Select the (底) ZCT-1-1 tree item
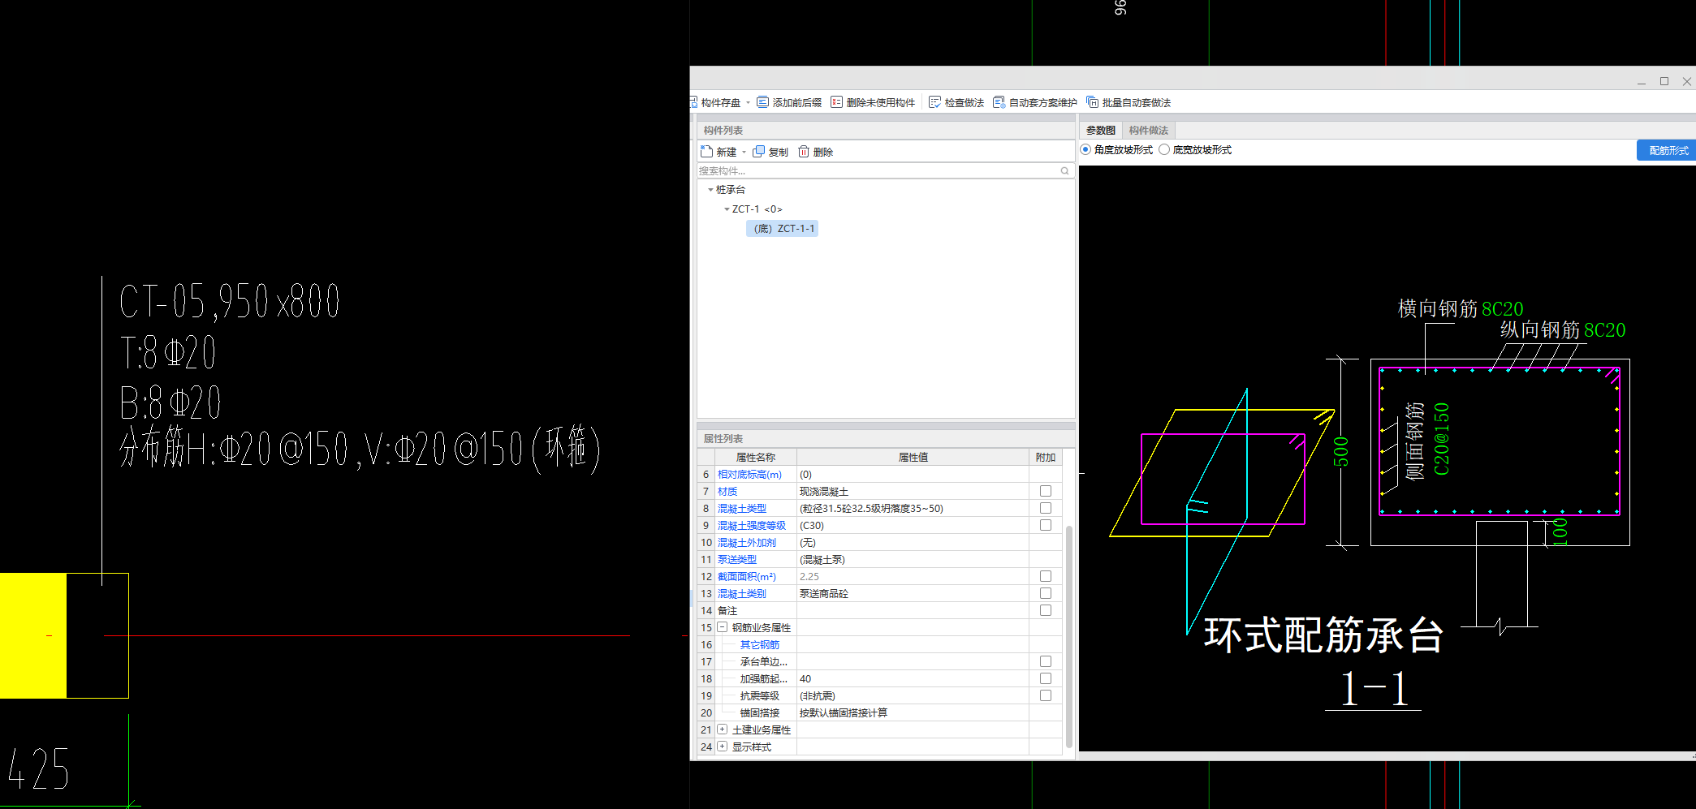Image resolution: width=1696 pixels, height=809 pixels. tap(783, 229)
